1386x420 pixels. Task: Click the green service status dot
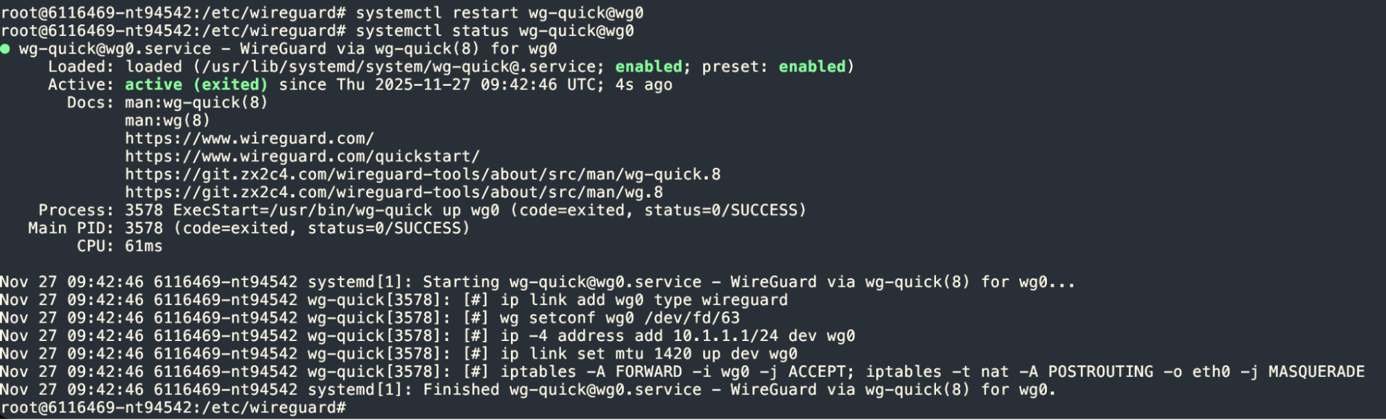(6, 49)
